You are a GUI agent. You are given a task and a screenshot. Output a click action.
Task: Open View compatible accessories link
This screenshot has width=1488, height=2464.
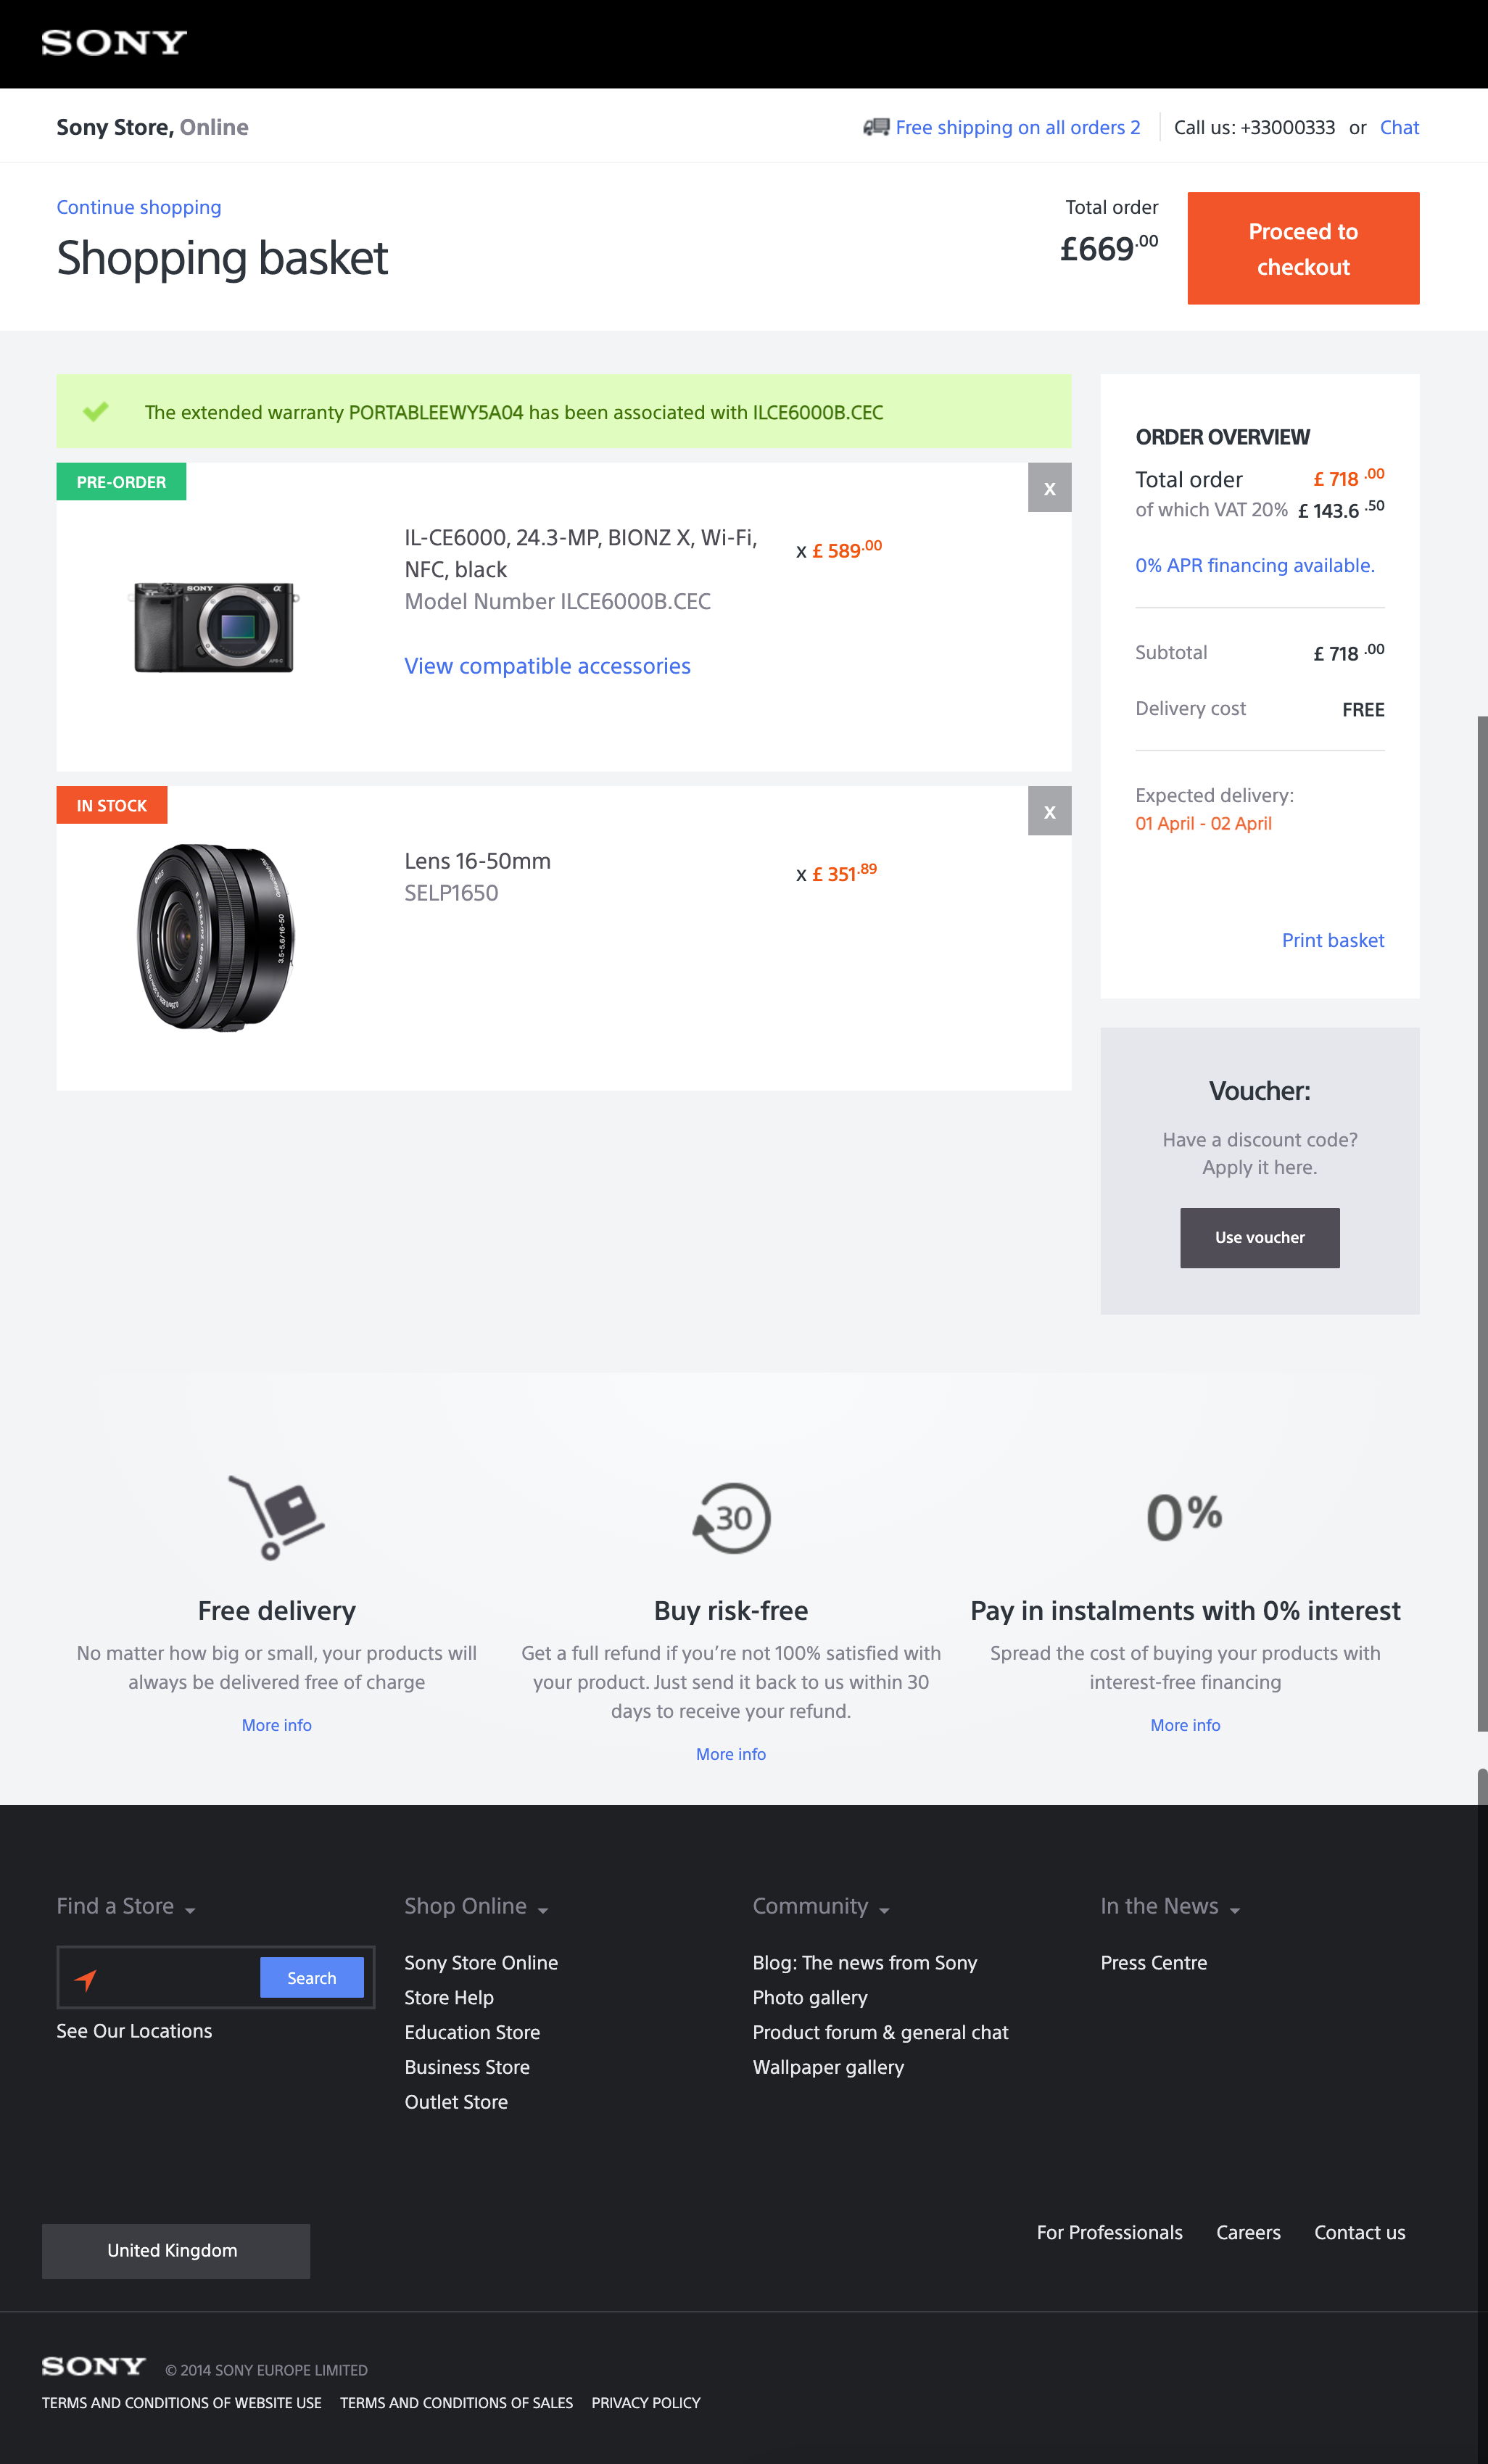[x=547, y=666]
